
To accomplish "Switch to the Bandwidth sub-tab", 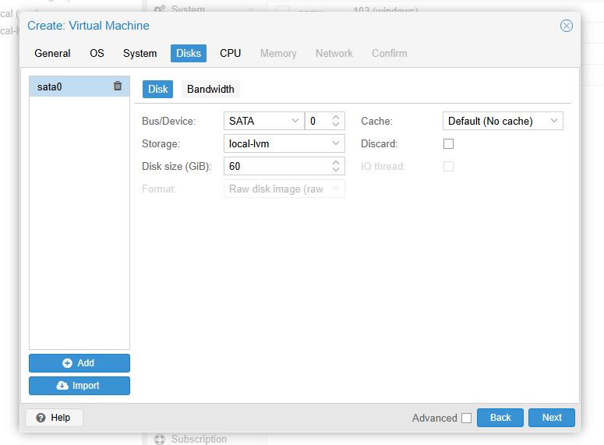I will click(210, 89).
